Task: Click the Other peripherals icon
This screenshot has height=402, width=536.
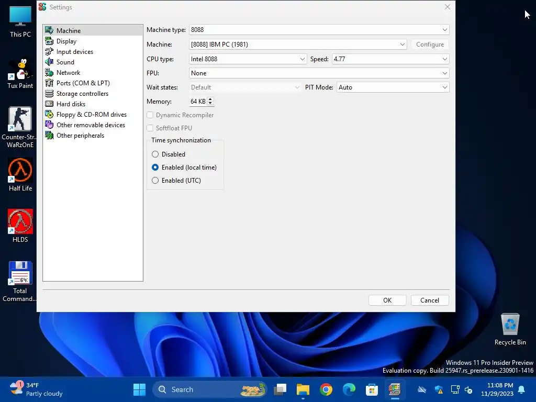Action: click(49, 136)
